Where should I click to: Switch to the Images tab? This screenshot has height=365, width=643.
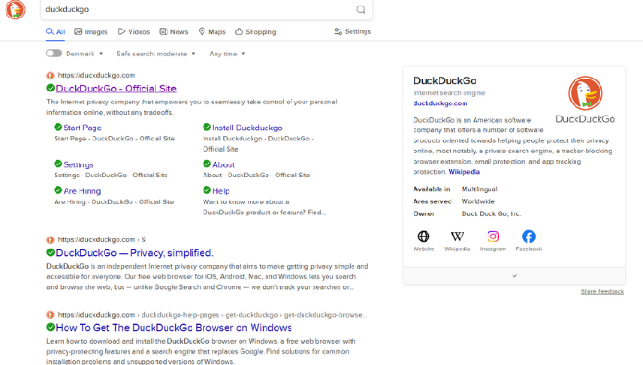pyautogui.click(x=91, y=32)
